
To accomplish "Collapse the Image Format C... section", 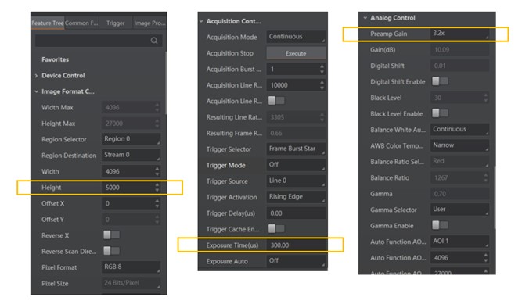I will click(x=36, y=91).
